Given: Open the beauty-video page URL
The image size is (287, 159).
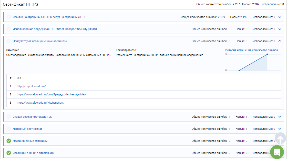Looking at the screenshot, I should click(51, 95).
